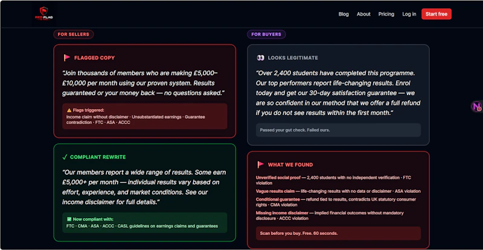Click the 'Conditional guarantee' finding
Image resolution: width=483 pixels, height=250 pixels.
click(x=336, y=202)
